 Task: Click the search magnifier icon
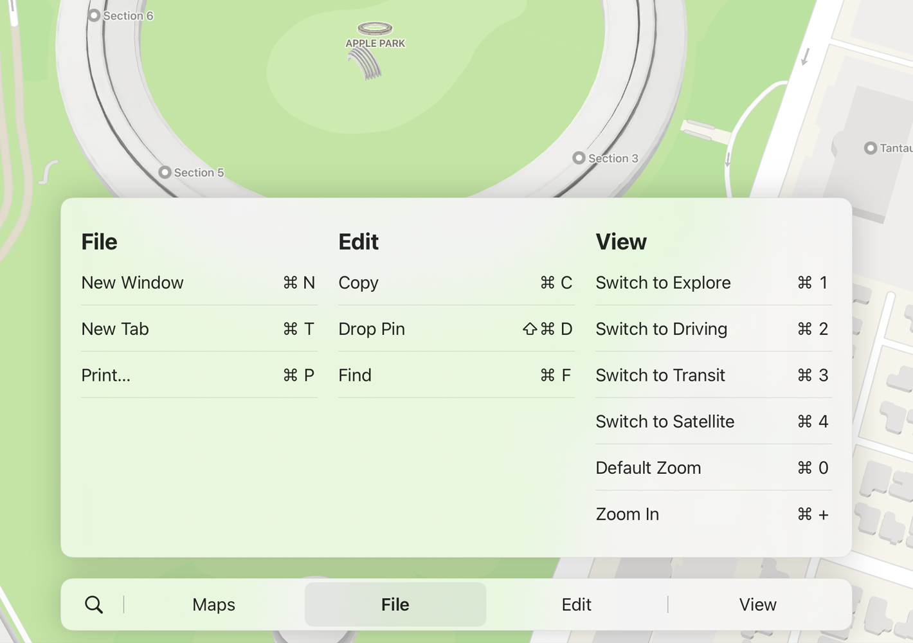pos(94,604)
